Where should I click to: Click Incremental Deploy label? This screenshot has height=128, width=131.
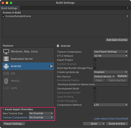[68, 80]
